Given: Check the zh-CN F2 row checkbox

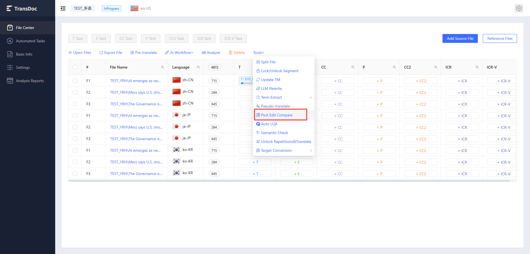Looking at the screenshot, I should click(x=75, y=92).
